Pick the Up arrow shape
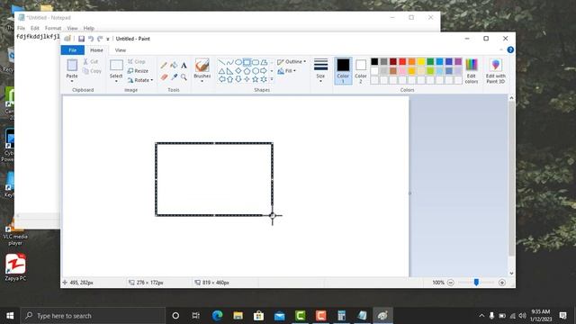 (230, 79)
